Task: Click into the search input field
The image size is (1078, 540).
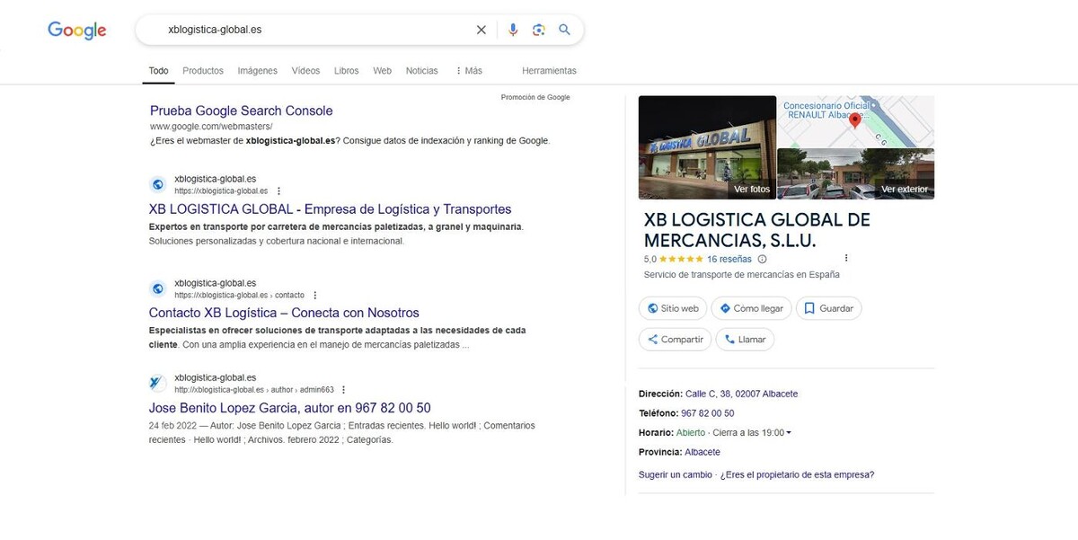Action: point(314,30)
